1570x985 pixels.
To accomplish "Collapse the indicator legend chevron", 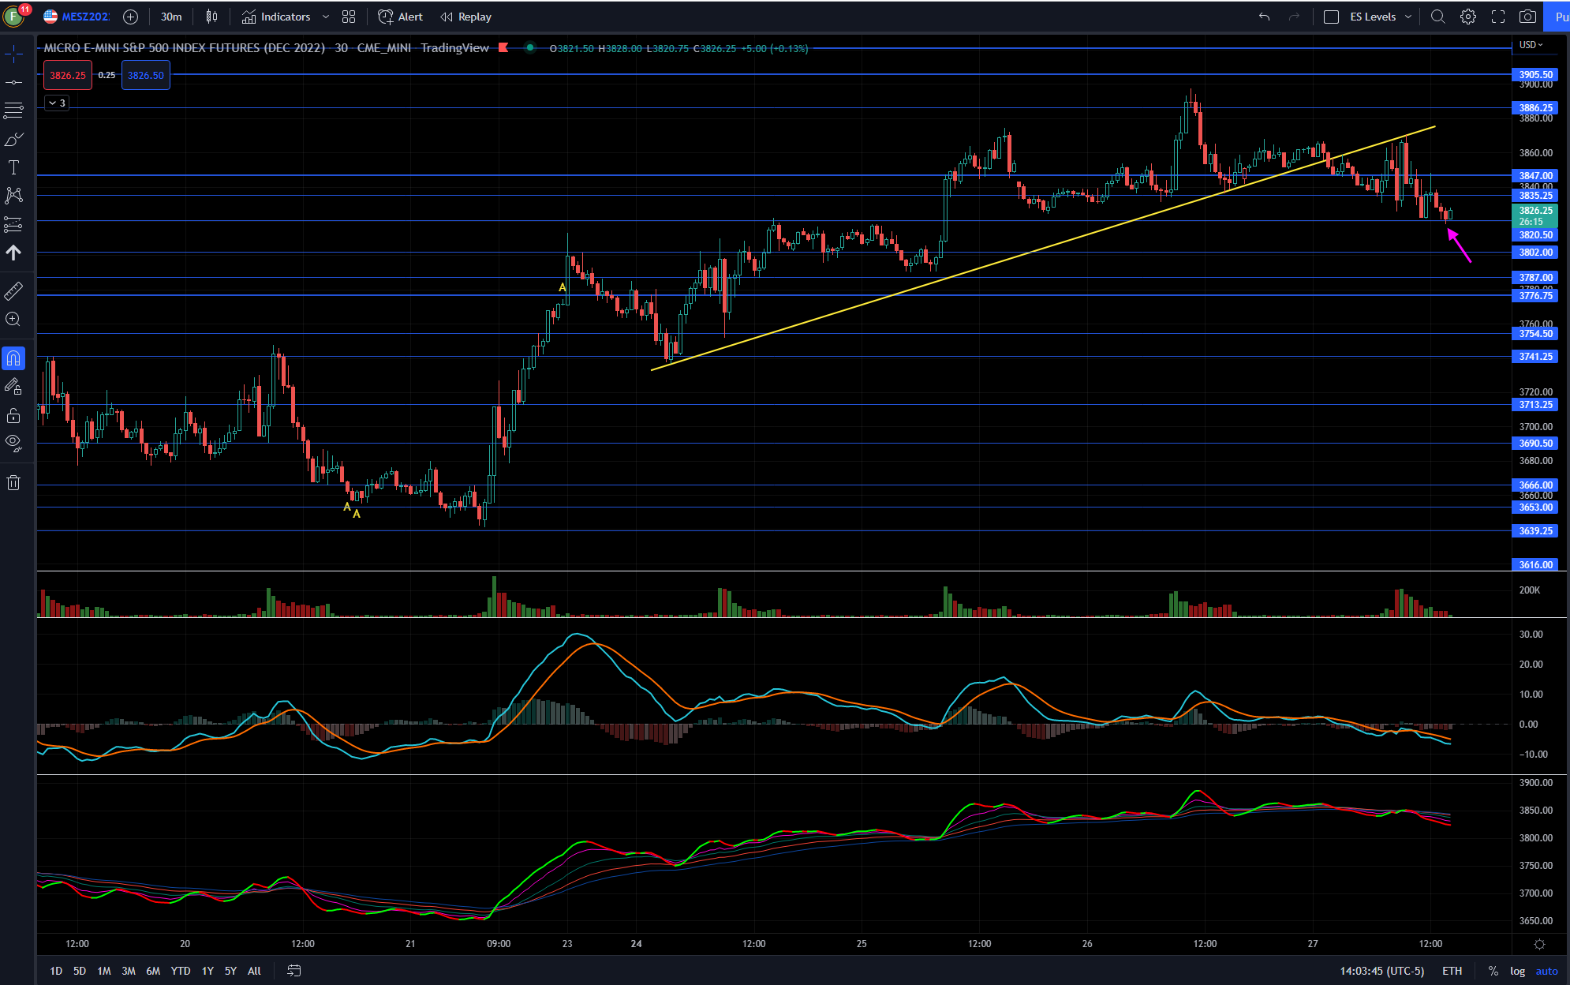I will (52, 103).
